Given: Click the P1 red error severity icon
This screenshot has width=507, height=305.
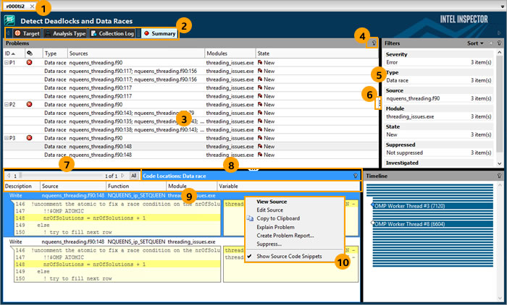Looking at the screenshot, I should (x=30, y=64).
